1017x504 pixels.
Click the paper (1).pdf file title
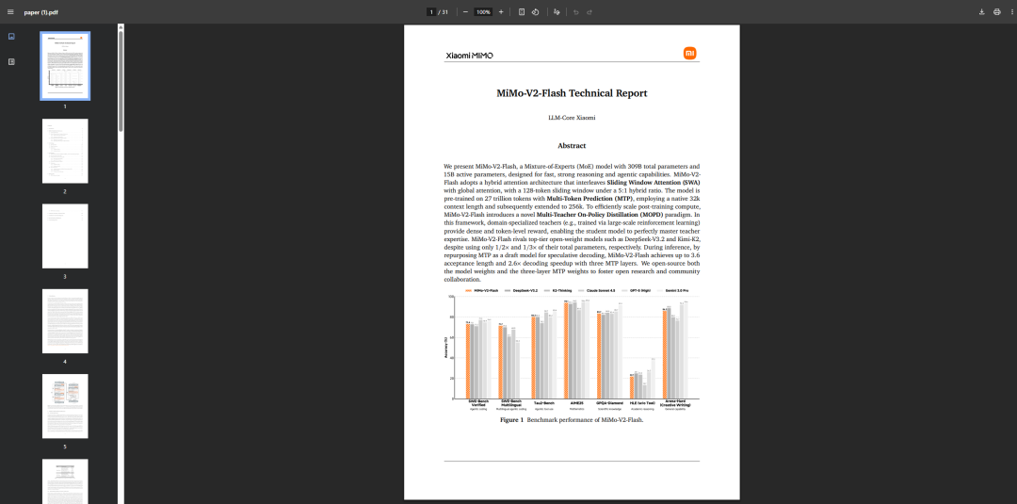40,11
